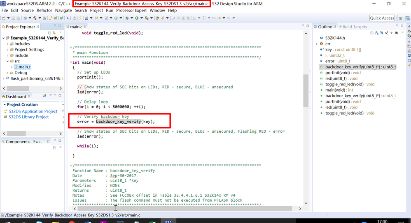Click the Collapse All icon in Outline

[372, 33]
